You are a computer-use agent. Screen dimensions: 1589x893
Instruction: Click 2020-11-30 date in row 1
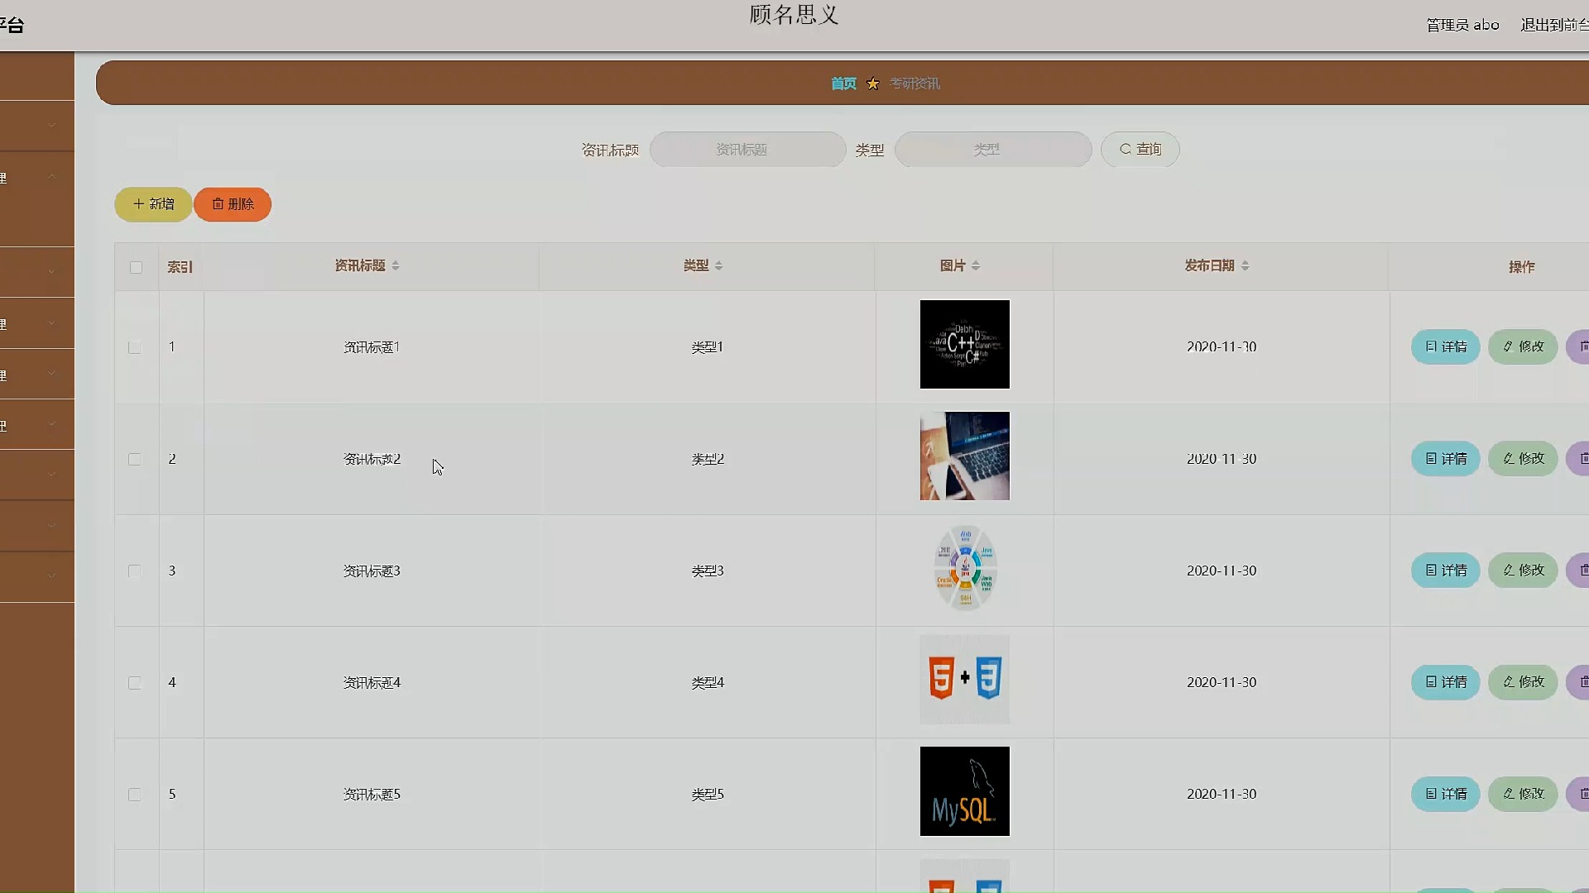point(1222,347)
